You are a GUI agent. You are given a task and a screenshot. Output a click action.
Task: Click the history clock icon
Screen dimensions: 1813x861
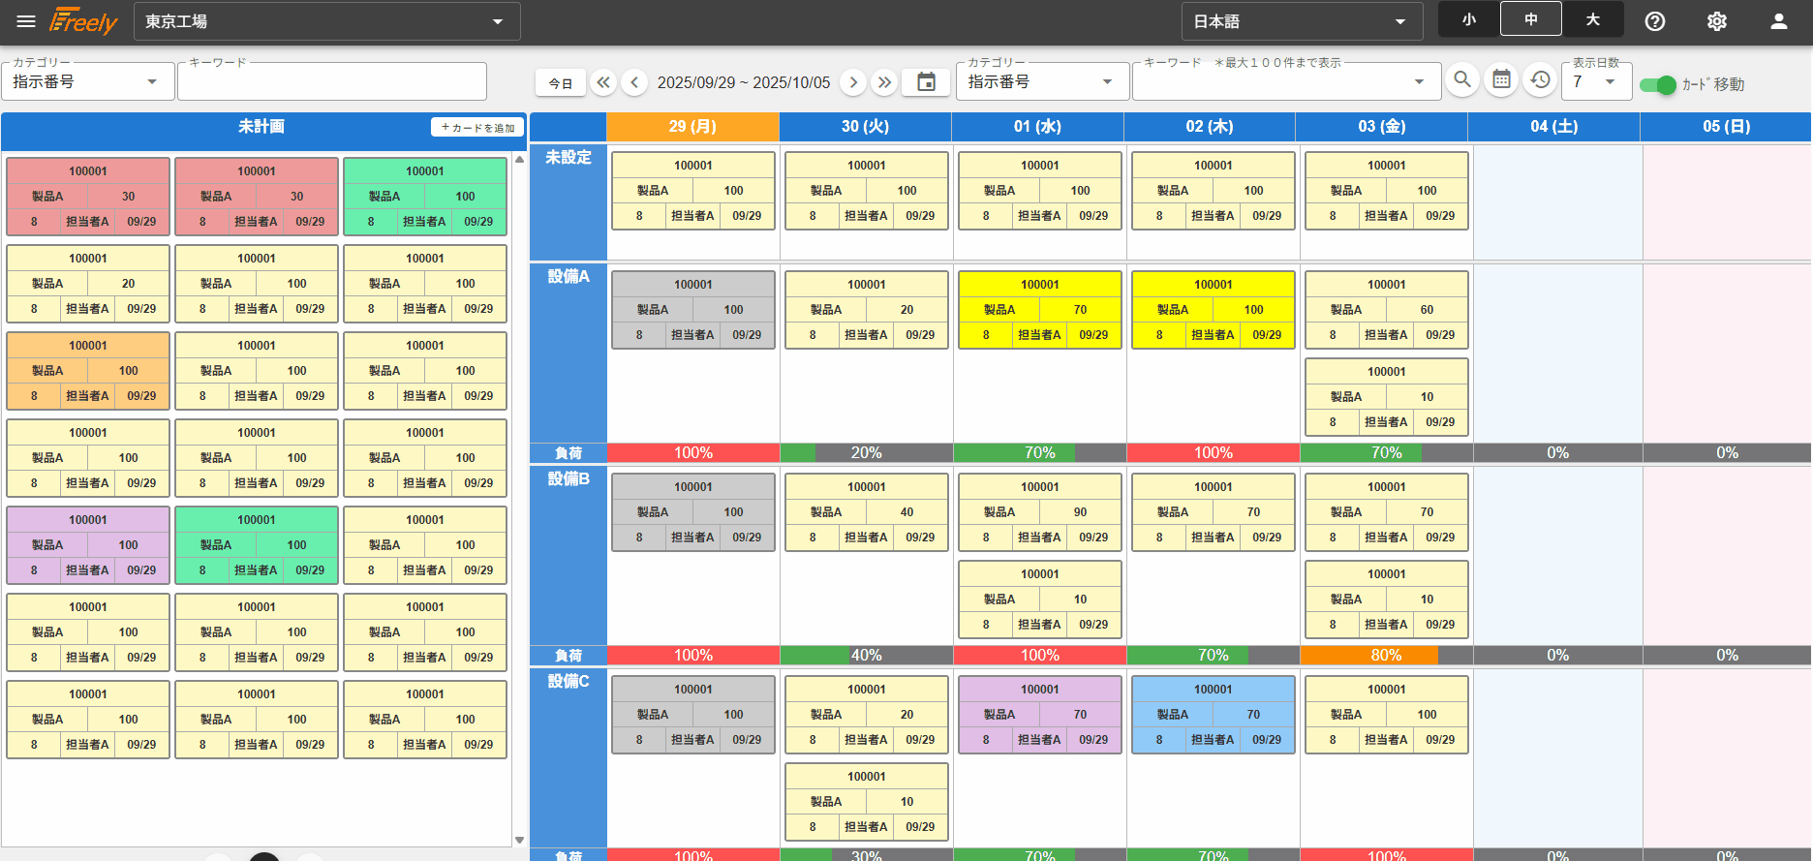[x=1540, y=80]
